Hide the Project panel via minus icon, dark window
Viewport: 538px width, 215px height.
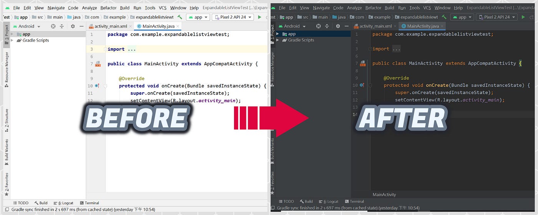tap(346, 26)
